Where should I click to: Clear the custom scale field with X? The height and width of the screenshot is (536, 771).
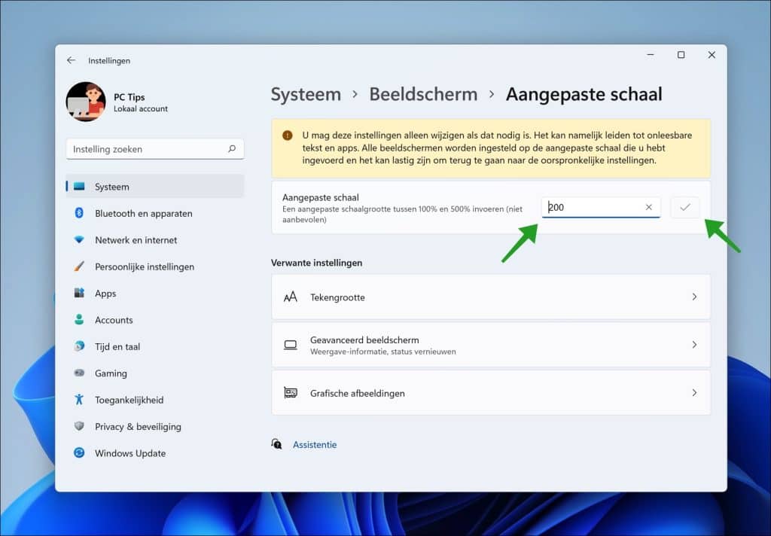pyautogui.click(x=648, y=207)
